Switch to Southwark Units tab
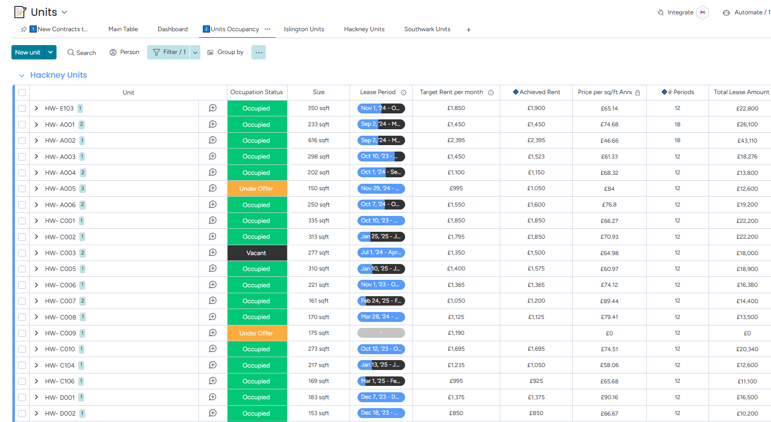 [x=427, y=29]
